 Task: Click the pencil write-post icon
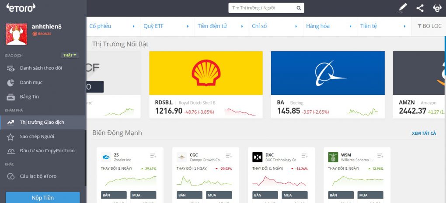click(x=402, y=8)
